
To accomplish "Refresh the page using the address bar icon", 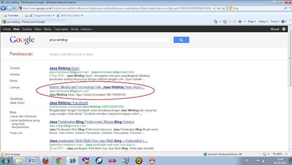I will coord(218,8).
